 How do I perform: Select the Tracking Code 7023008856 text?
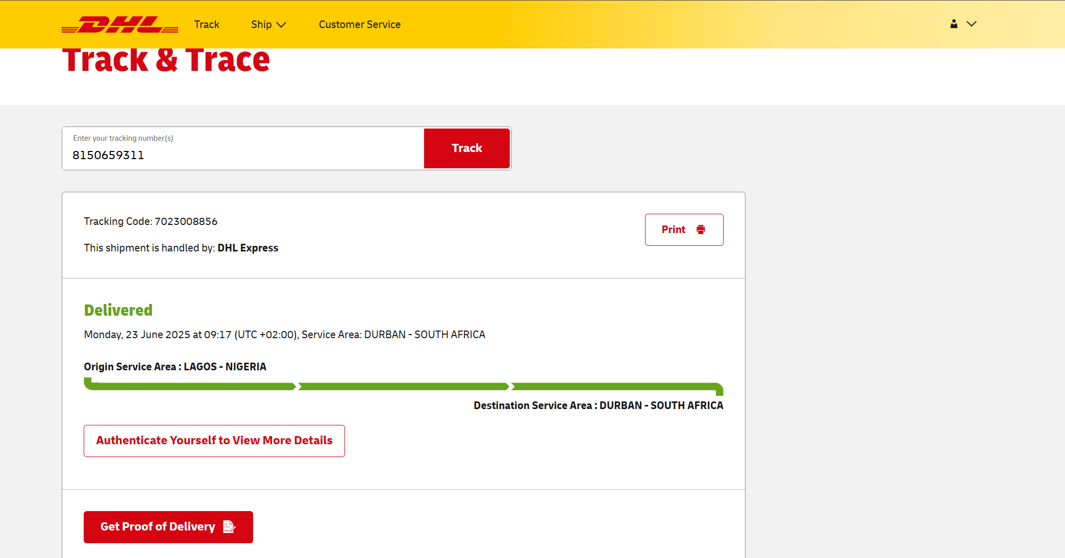coord(151,221)
